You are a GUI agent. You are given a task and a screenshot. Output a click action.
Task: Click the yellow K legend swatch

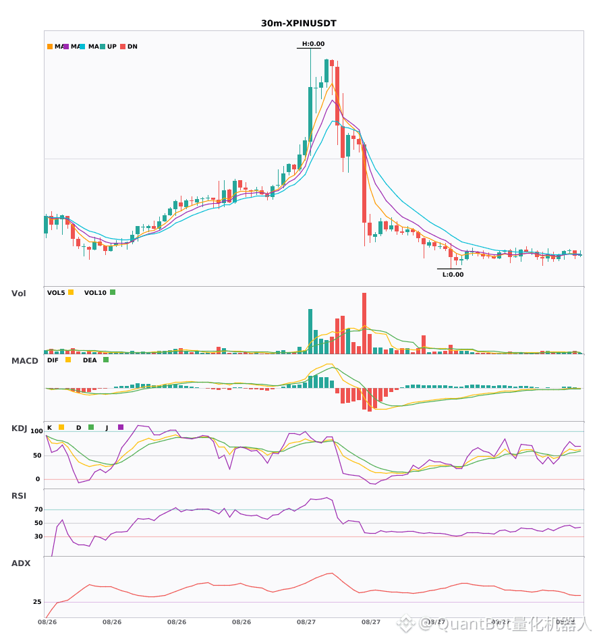pyautogui.click(x=61, y=427)
